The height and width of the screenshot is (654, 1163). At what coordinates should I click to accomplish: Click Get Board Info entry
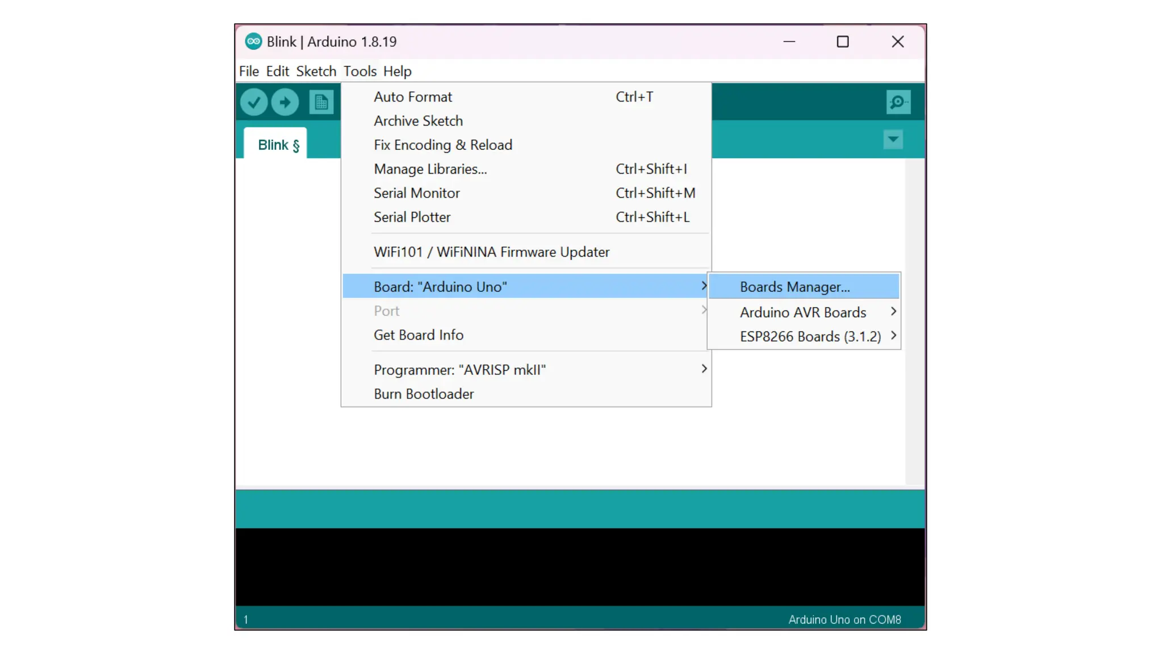tap(419, 335)
